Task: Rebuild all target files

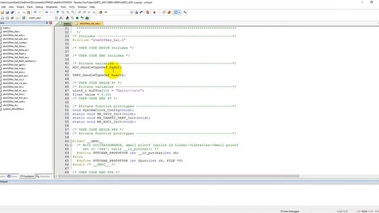Action: pos(12,18)
